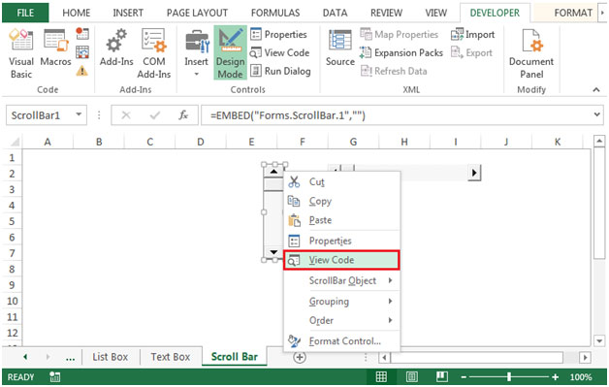Click Map Properties in XML group
Screen dimensions: 609x387
point(399,35)
